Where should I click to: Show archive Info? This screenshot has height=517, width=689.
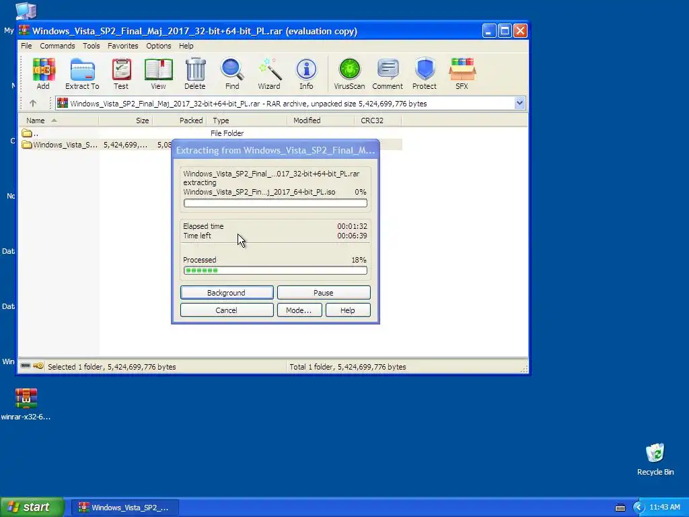tap(306, 73)
